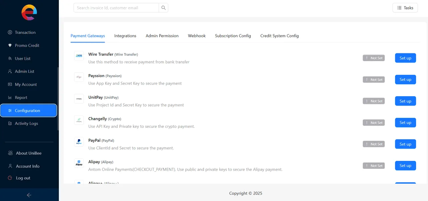Switch to the Subscription Config tab

(233, 36)
